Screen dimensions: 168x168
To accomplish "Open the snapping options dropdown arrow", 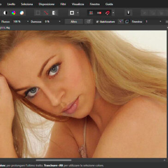I will (113, 13).
